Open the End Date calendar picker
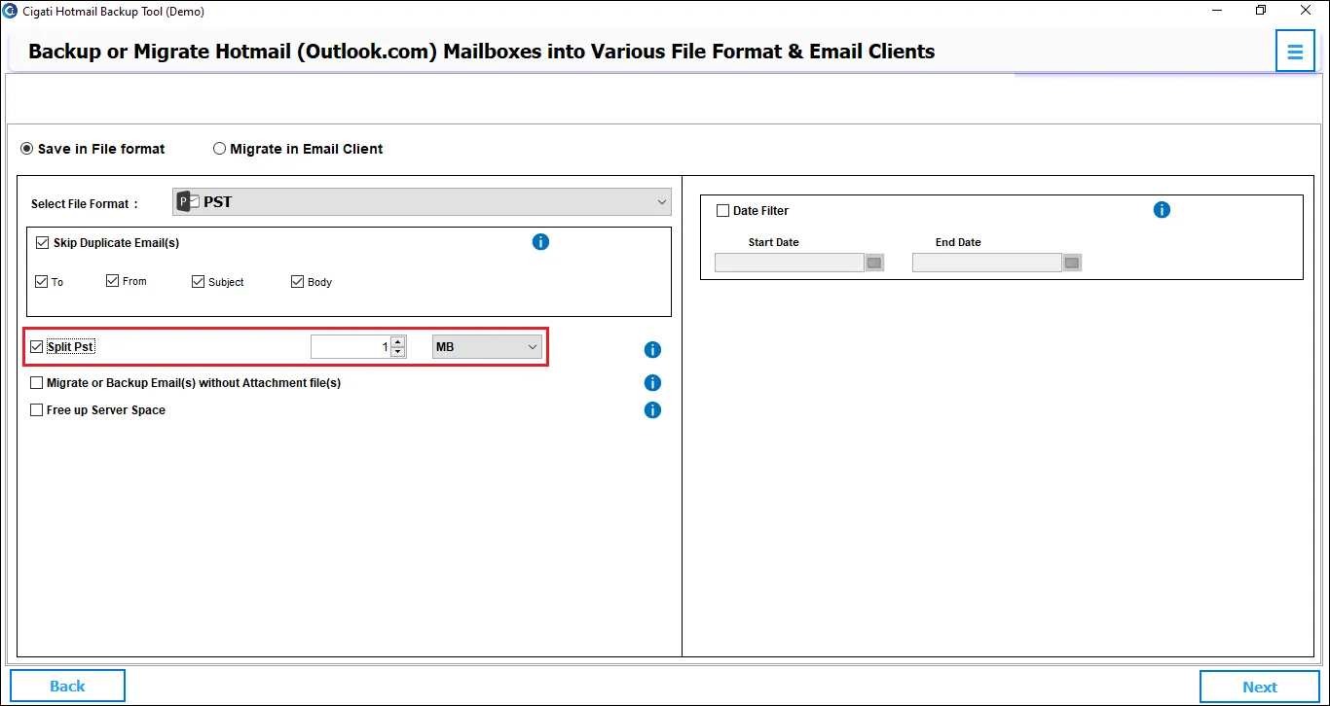The width and height of the screenshot is (1330, 706). pyautogui.click(x=1072, y=263)
